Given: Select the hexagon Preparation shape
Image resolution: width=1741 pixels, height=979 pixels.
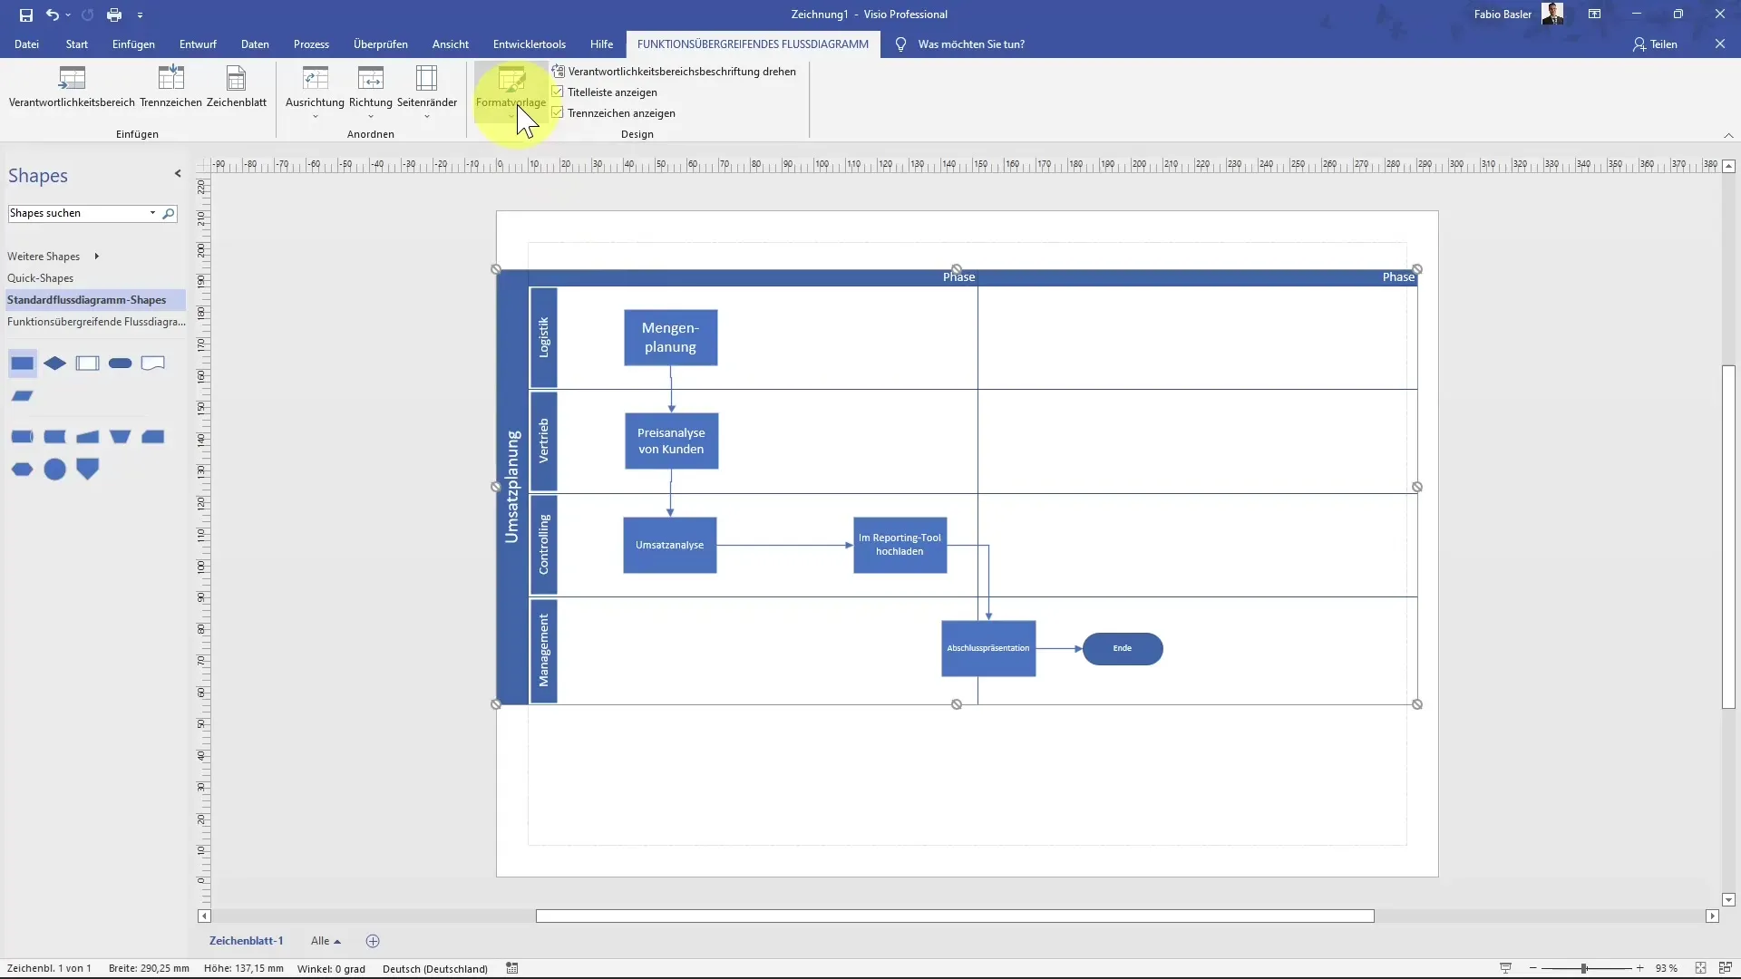Looking at the screenshot, I should pyautogui.click(x=23, y=470).
